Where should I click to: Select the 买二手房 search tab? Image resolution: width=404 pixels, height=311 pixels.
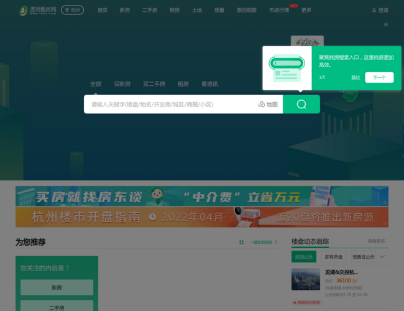[x=154, y=84]
